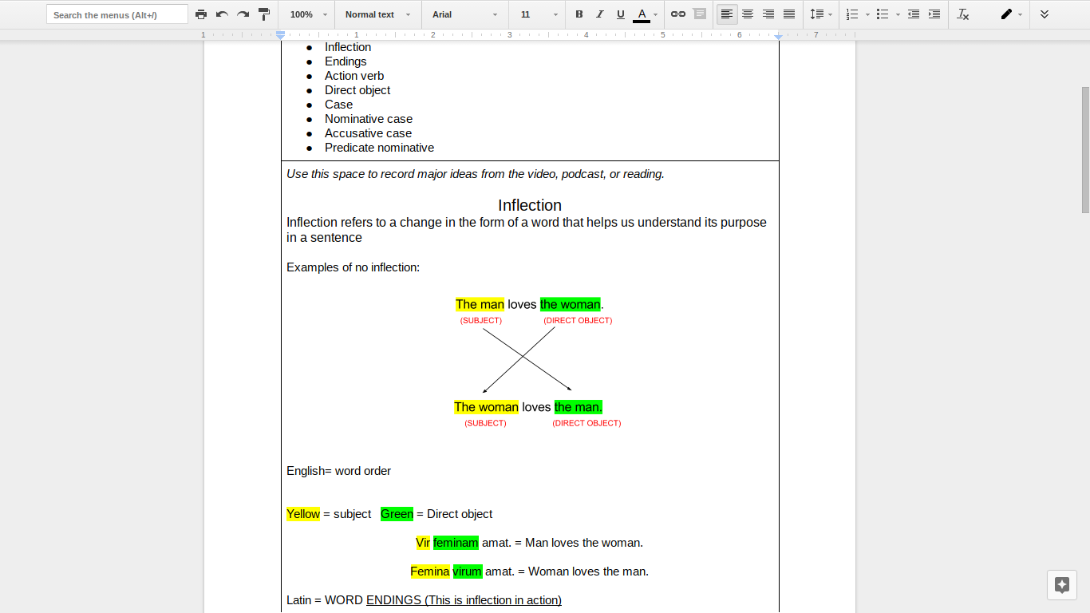
Task: Open the Explore button at bottom right
Action: (1061, 584)
